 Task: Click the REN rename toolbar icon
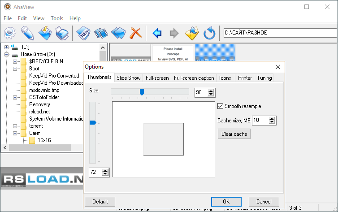click(83, 33)
